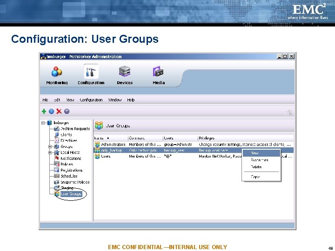The image size is (335, 251).
Task: Select the only_backup group name
Action: [x=112, y=150]
